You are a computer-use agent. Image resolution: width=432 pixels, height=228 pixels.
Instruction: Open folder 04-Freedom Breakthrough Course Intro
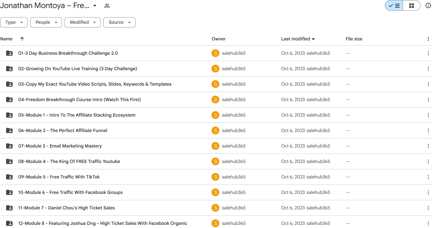80,100
